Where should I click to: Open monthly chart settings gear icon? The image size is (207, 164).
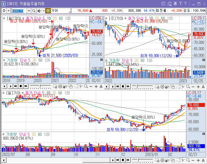pyautogui.click(x=60, y=87)
